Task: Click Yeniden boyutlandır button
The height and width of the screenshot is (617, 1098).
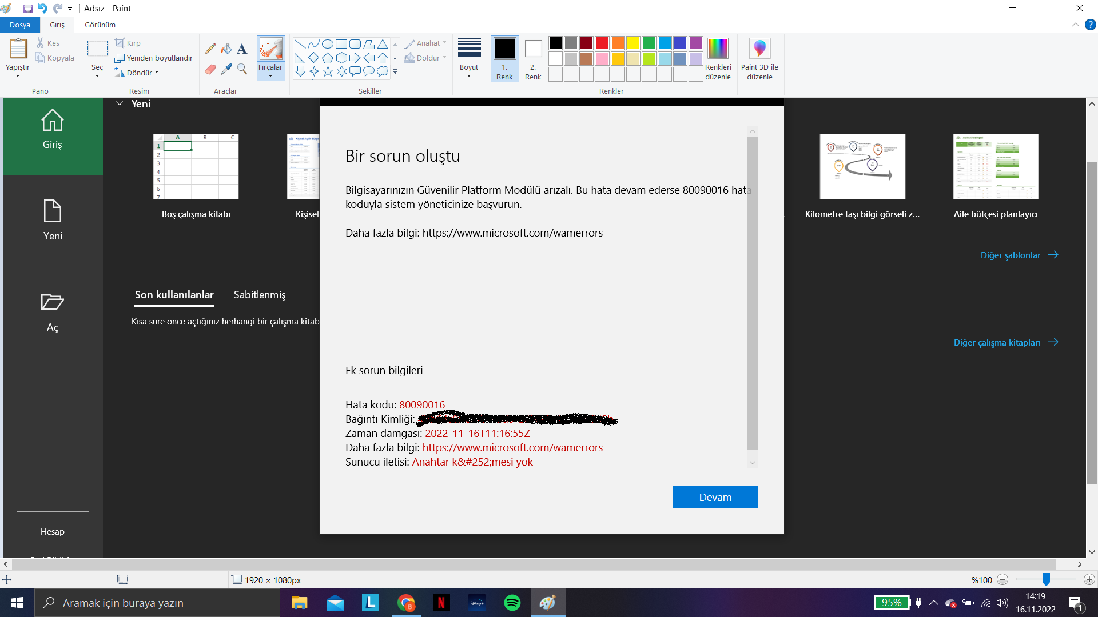Action: click(154, 58)
